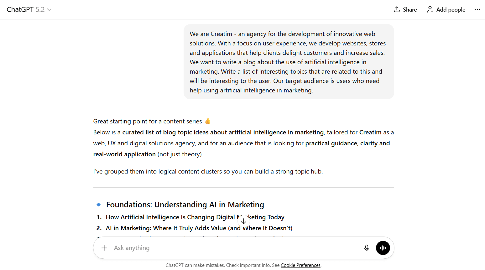
Task: Select the ChatGPT menu label
Action: (21, 9)
